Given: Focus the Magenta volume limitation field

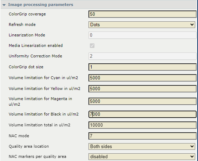Looking at the screenshot, I should 143,101.
